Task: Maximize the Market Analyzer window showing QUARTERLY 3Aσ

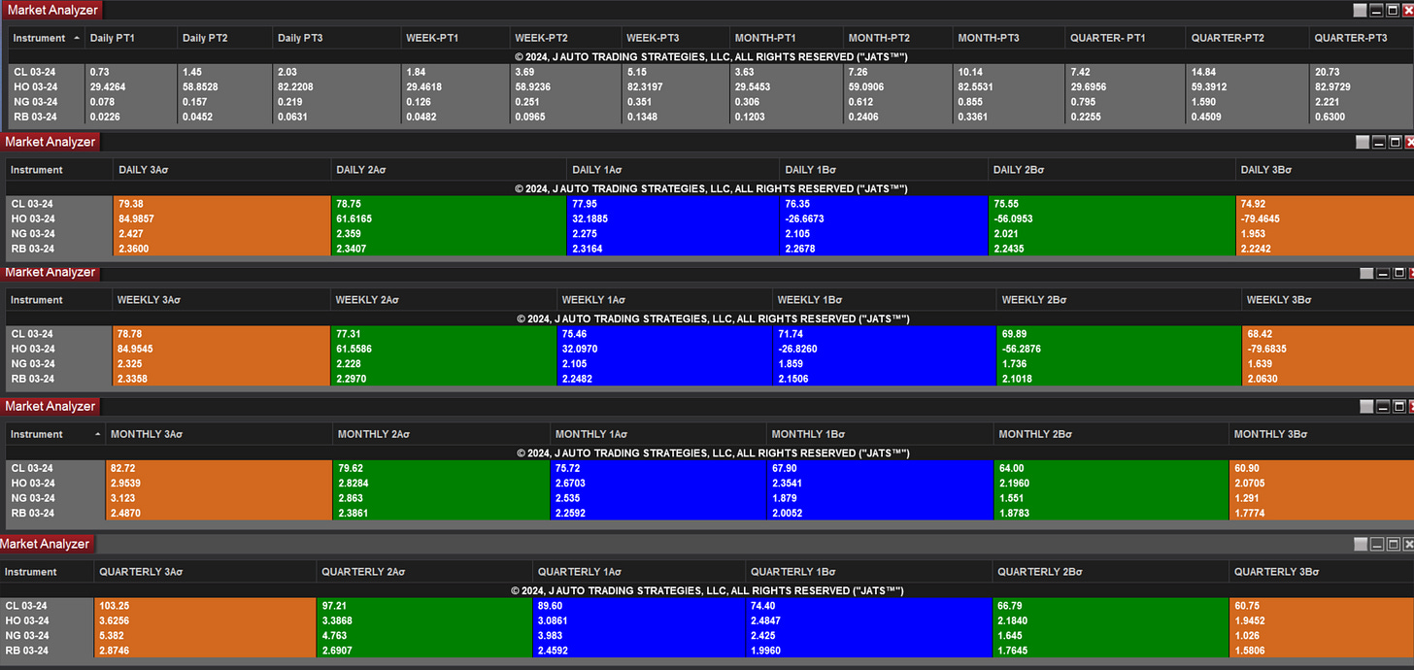Action: pos(1393,545)
